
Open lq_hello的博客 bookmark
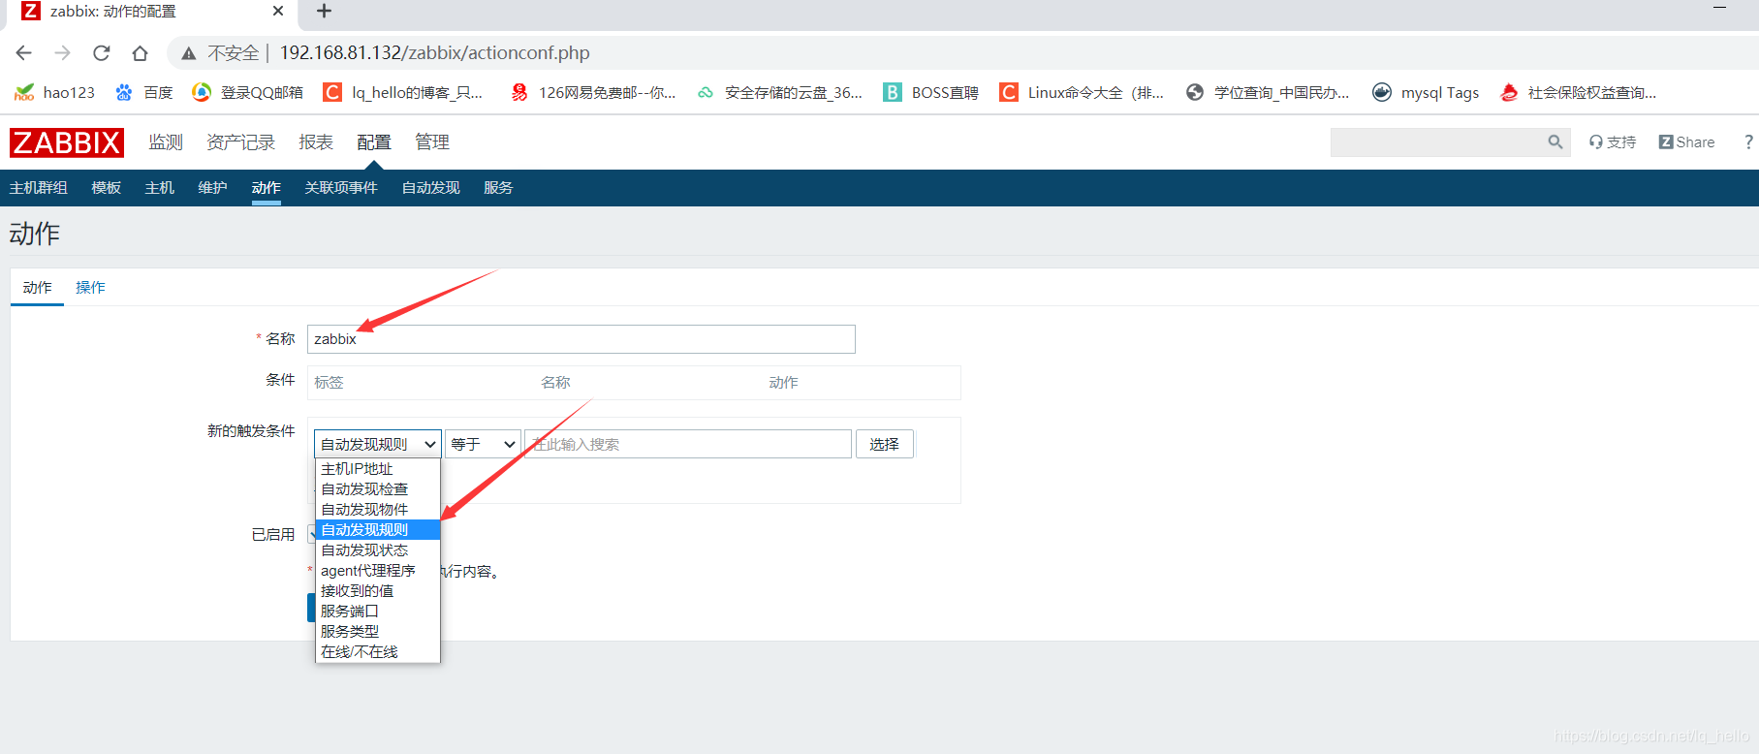coord(403,92)
